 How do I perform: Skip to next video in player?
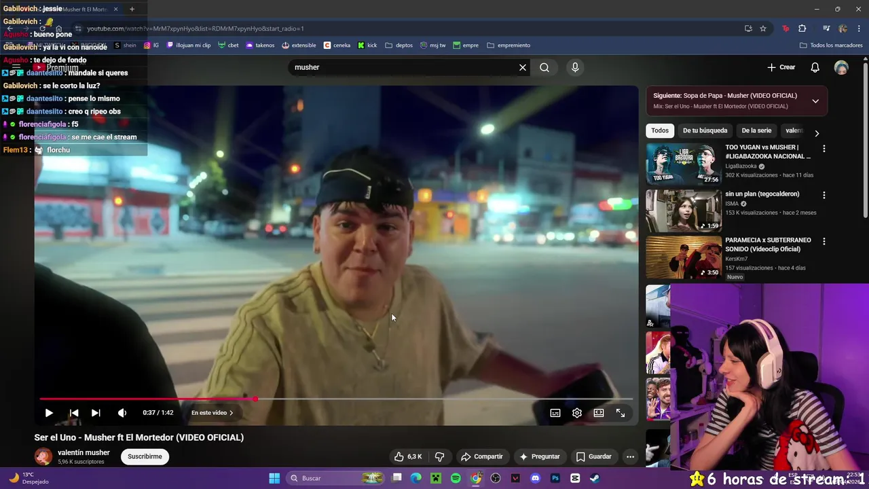(x=96, y=413)
